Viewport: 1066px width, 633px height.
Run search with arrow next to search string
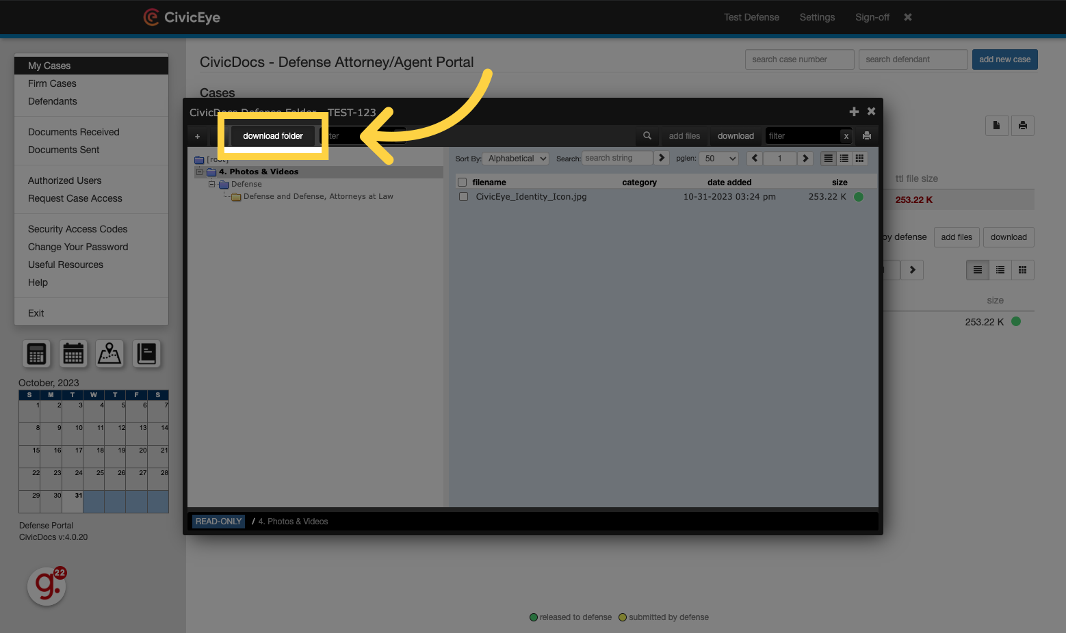[662, 158]
